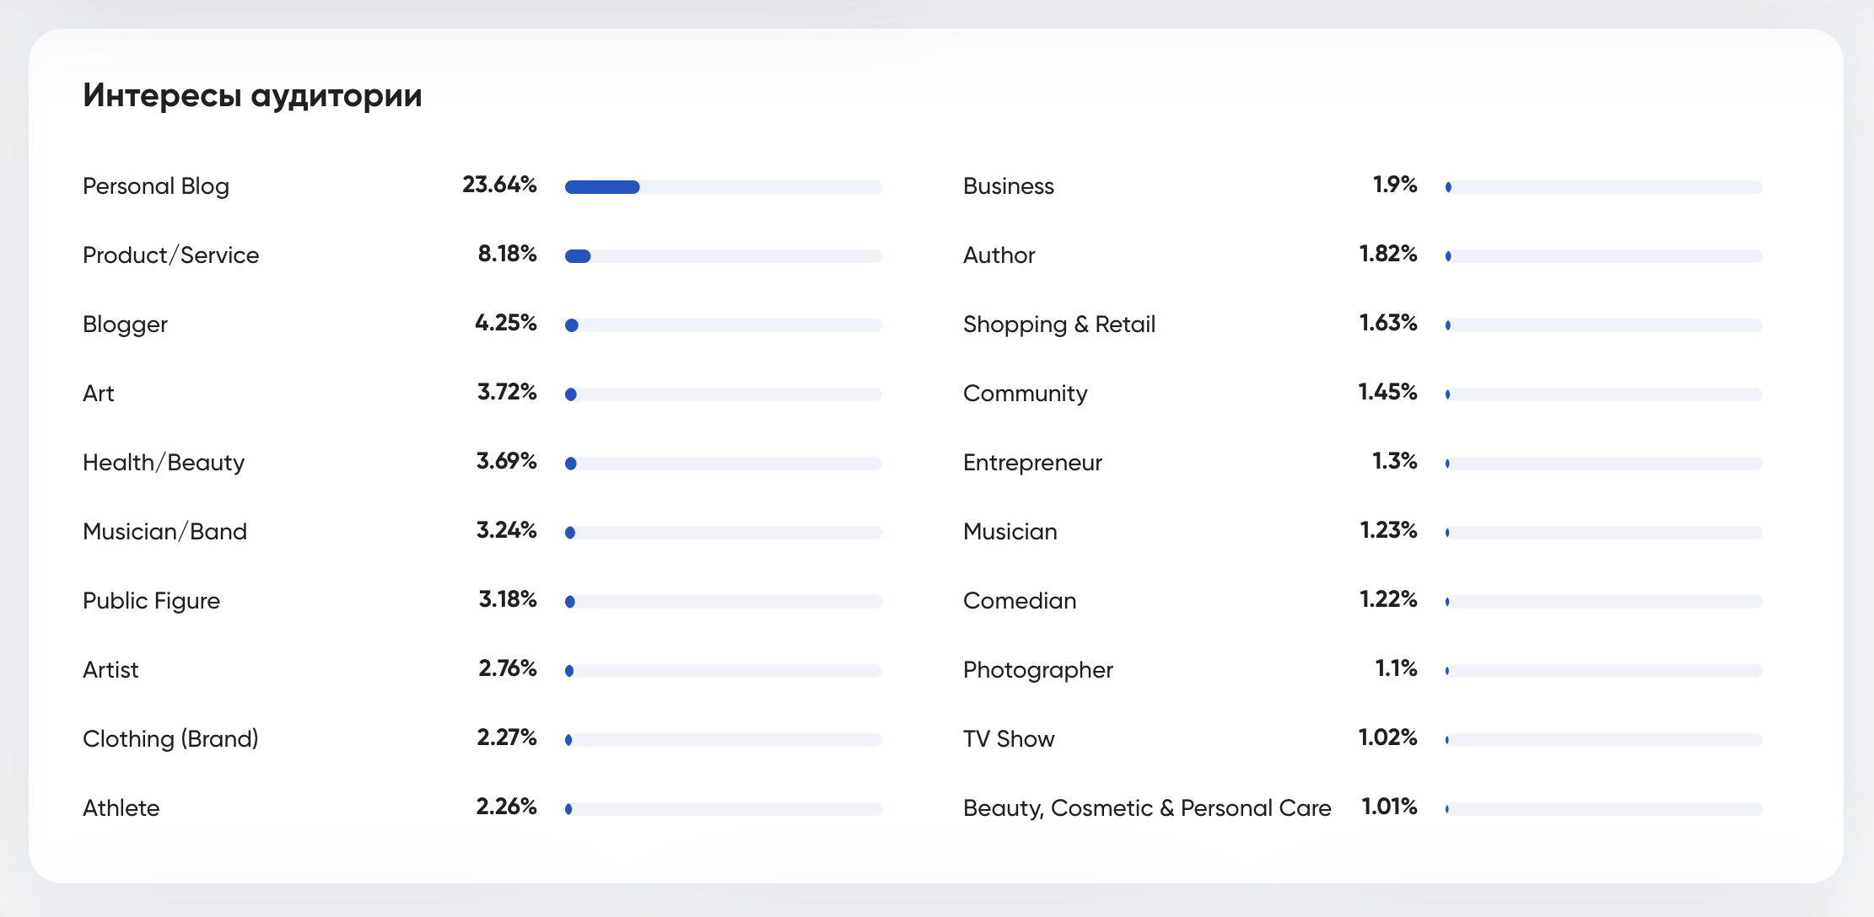Click the Photographer progress bar
Image resolution: width=1874 pixels, height=917 pixels.
point(1603,671)
